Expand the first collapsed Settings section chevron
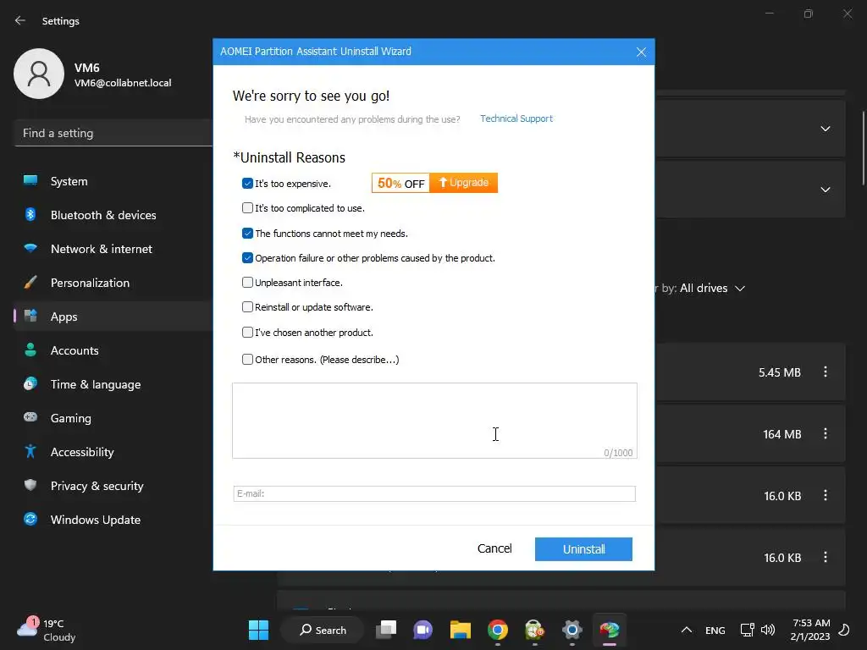 point(825,129)
